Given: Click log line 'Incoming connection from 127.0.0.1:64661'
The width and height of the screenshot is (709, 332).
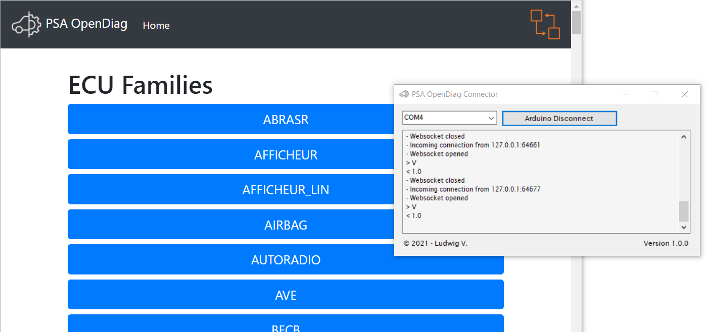Looking at the screenshot, I should [x=473, y=145].
